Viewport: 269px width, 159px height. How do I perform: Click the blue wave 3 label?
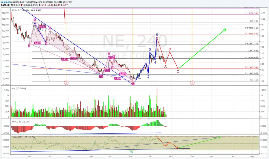[150, 49]
